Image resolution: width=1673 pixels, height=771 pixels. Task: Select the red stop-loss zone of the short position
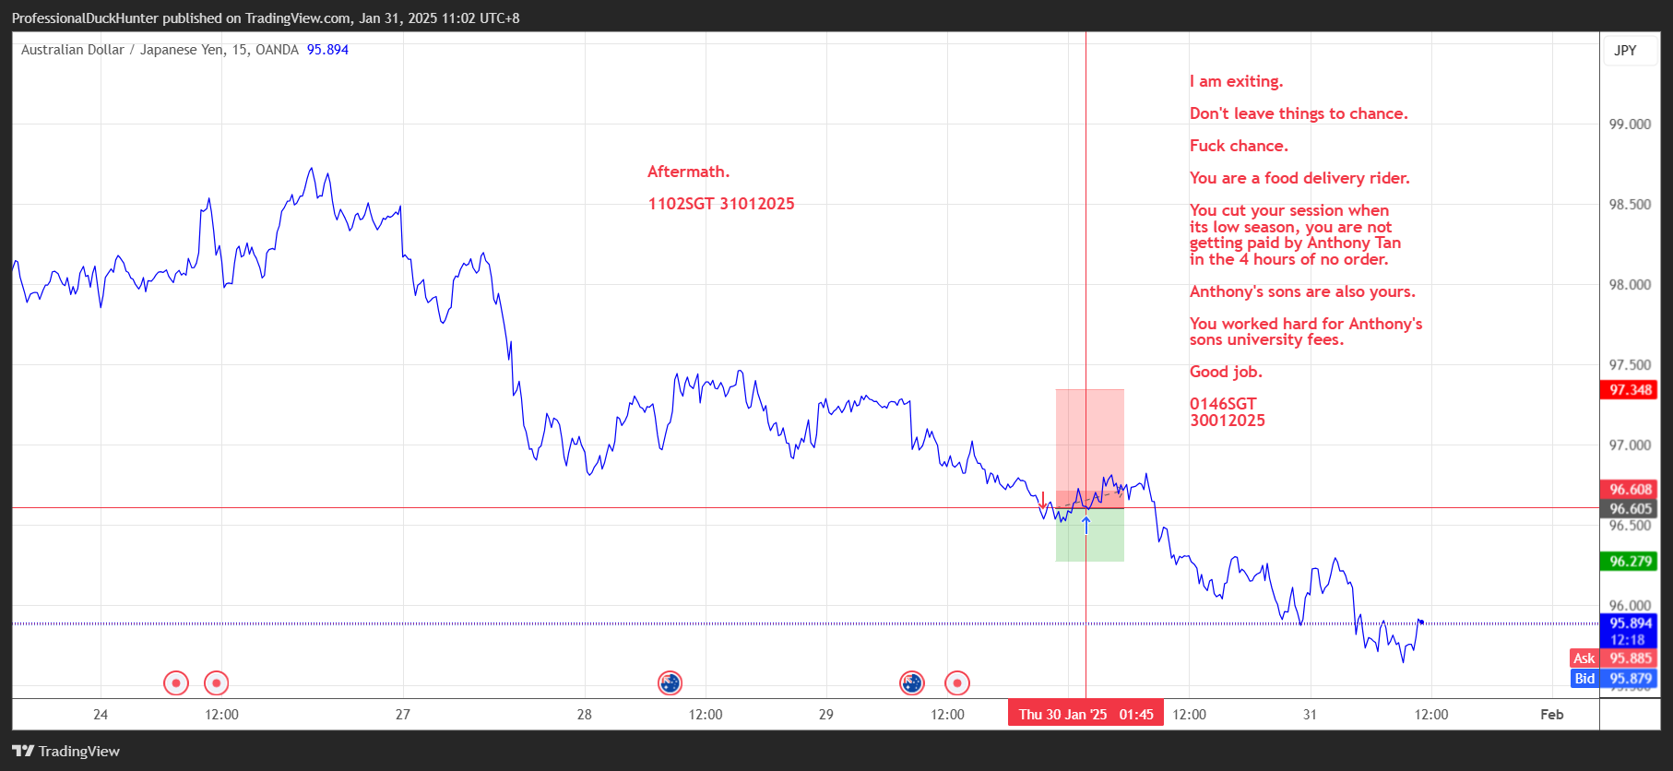click(x=1090, y=448)
